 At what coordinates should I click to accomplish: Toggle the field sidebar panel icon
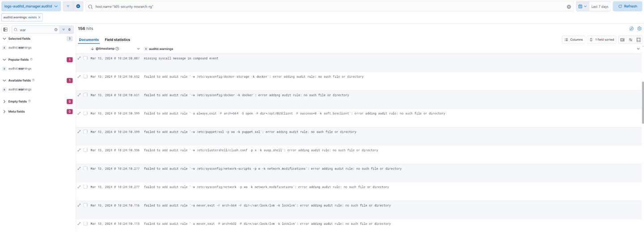[x=5, y=30]
